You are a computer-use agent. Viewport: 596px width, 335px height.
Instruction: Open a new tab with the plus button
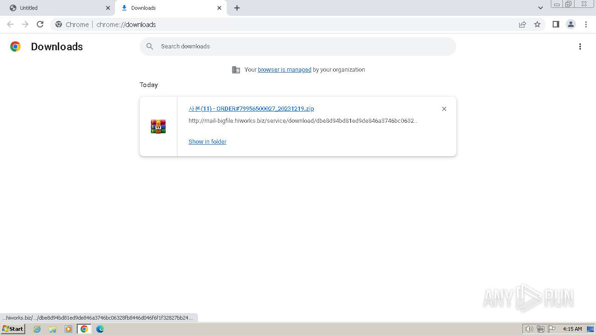[x=237, y=8]
